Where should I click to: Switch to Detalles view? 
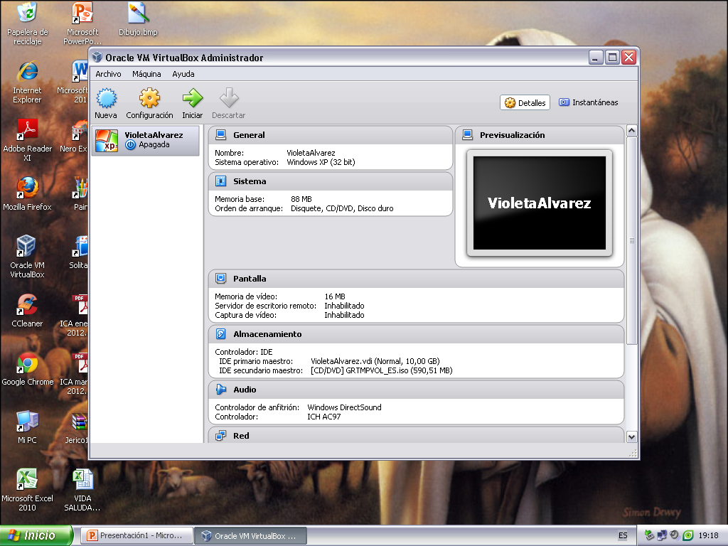point(525,102)
